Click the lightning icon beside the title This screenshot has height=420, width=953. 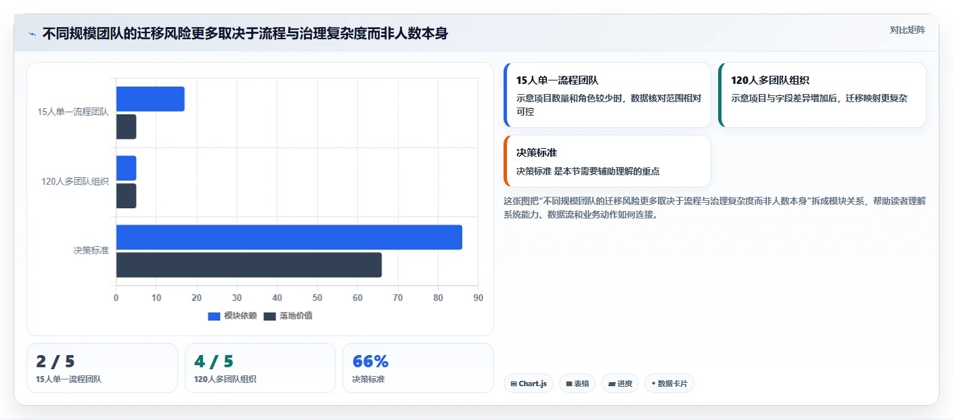coord(32,34)
